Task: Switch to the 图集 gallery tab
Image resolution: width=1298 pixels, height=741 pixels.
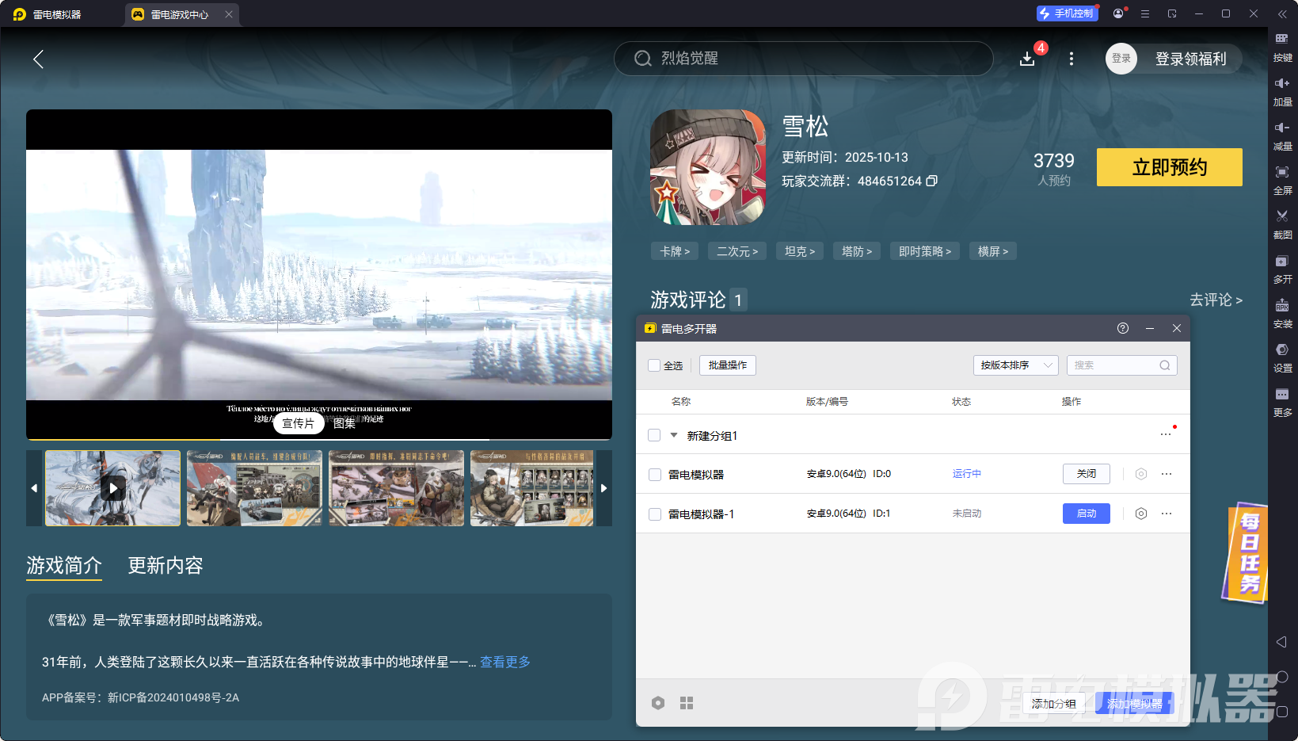Action: point(344,423)
